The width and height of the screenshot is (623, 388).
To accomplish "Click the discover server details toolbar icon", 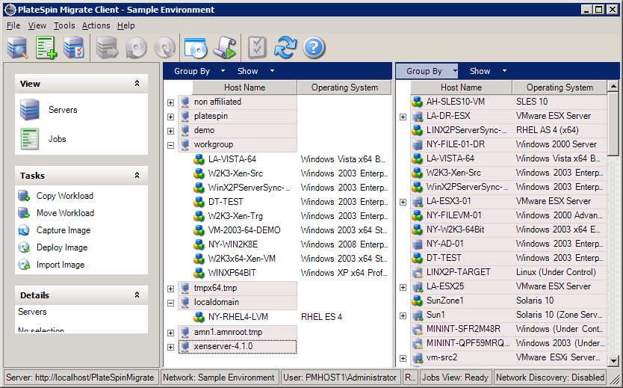I will (18, 48).
